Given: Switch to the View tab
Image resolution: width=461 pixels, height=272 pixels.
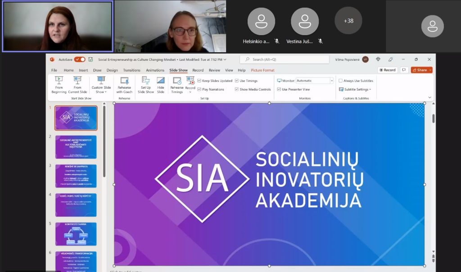Looking at the screenshot, I should (229, 70).
